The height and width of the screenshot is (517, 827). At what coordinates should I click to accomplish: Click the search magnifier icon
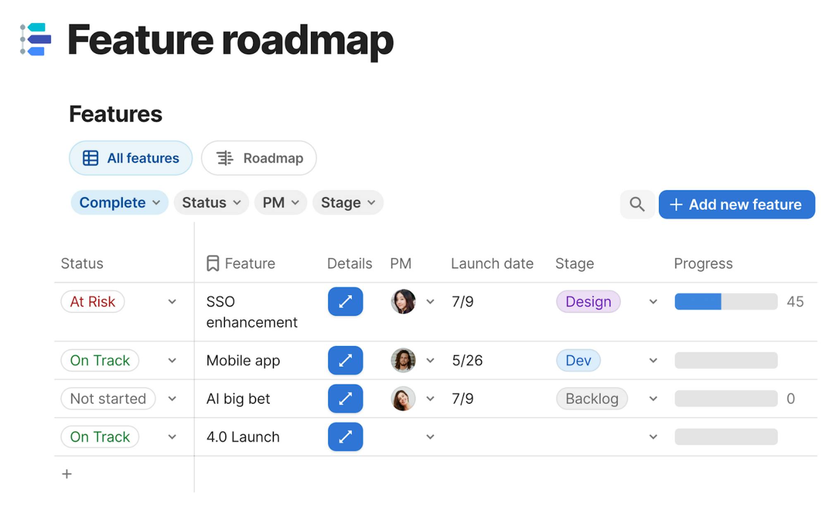pyautogui.click(x=637, y=204)
